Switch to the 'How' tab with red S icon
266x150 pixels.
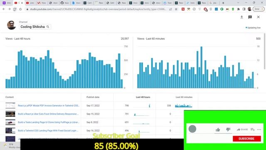[42, 3]
